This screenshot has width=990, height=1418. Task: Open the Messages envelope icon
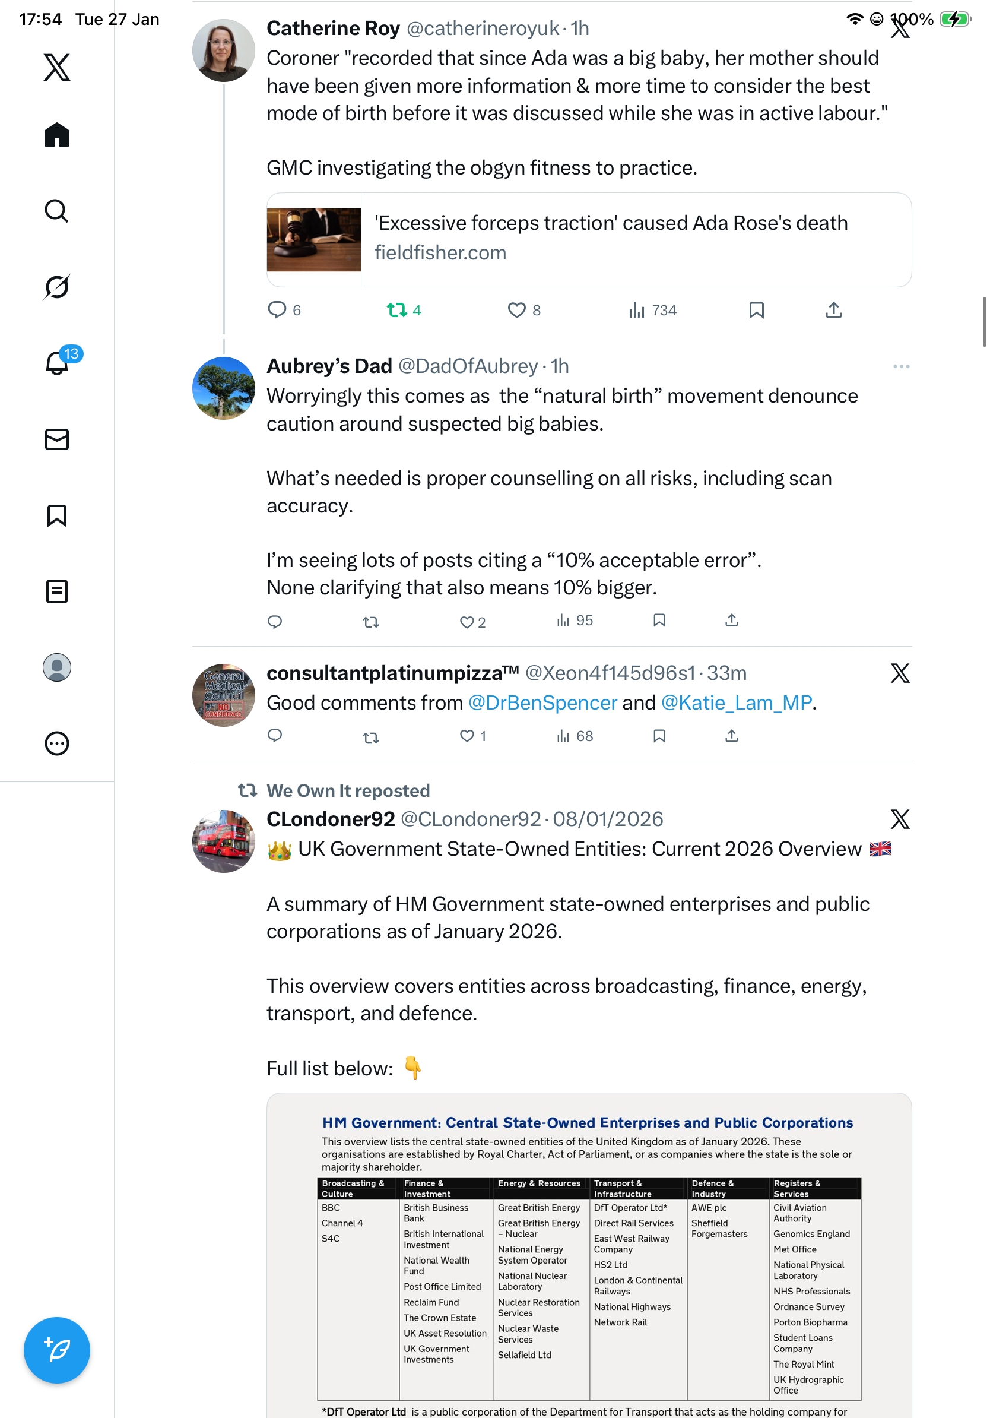57,439
